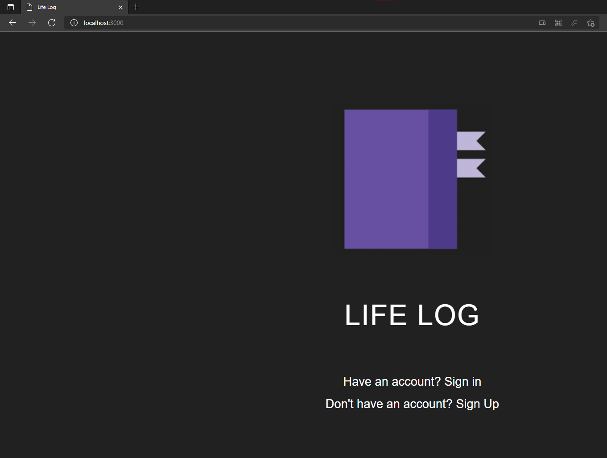Open the workspaces grid icon
The height and width of the screenshot is (458, 607).
tap(558, 23)
